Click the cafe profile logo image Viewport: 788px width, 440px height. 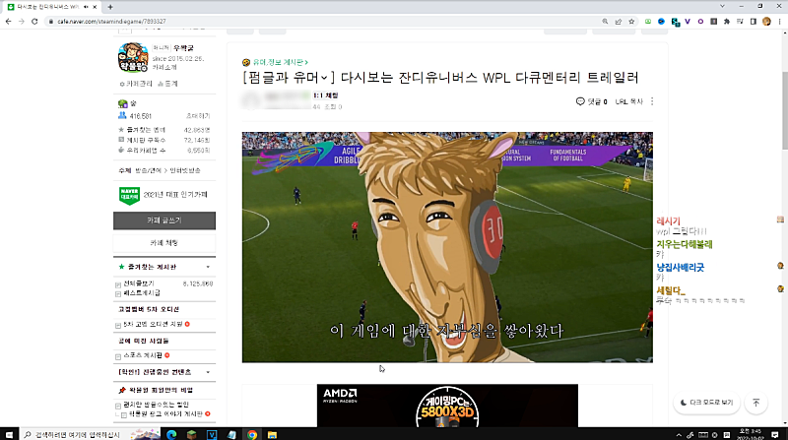pos(133,57)
